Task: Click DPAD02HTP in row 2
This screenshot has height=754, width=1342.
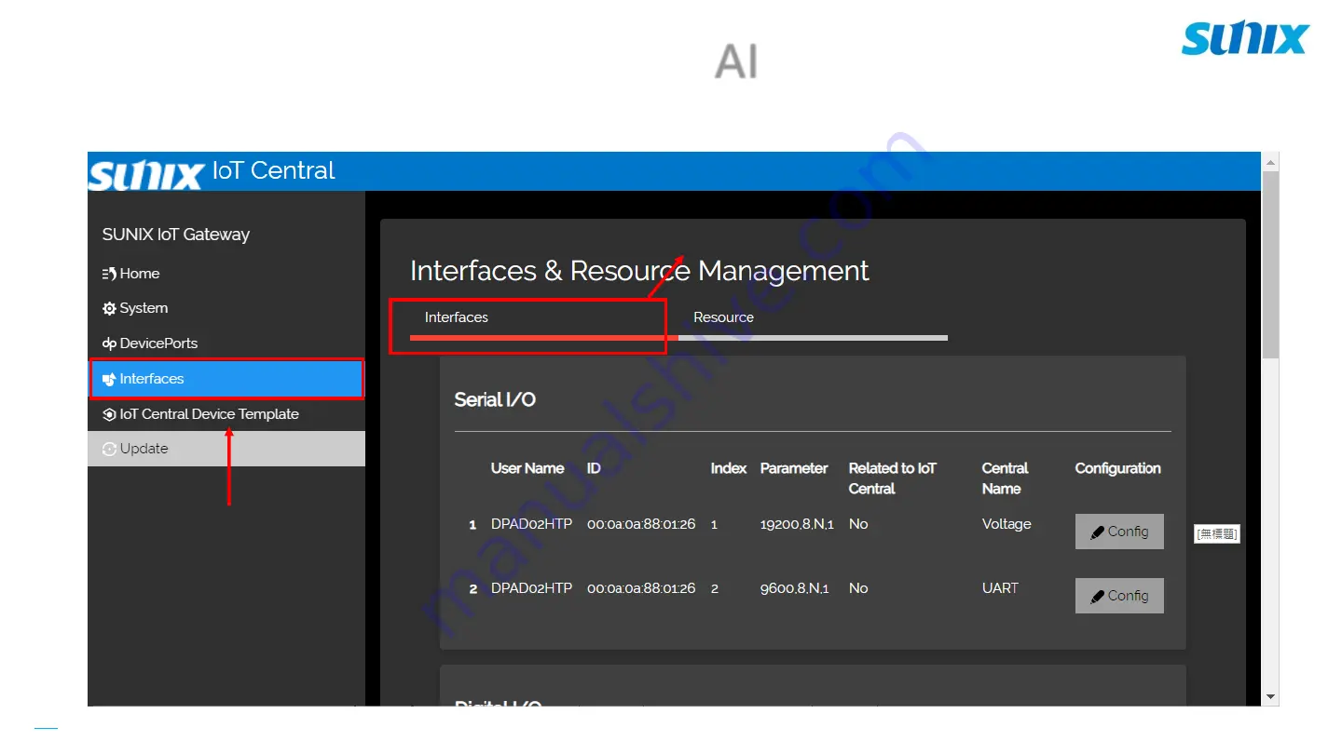Action: (x=531, y=588)
